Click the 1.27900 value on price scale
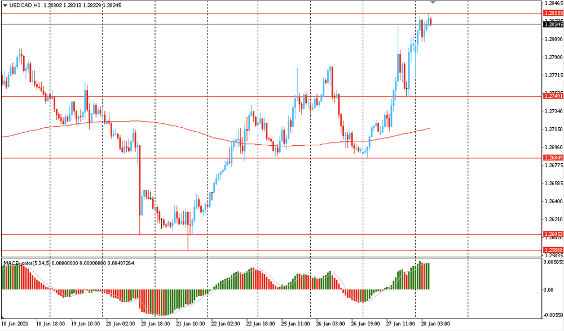The image size is (564, 331). (x=553, y=57)
